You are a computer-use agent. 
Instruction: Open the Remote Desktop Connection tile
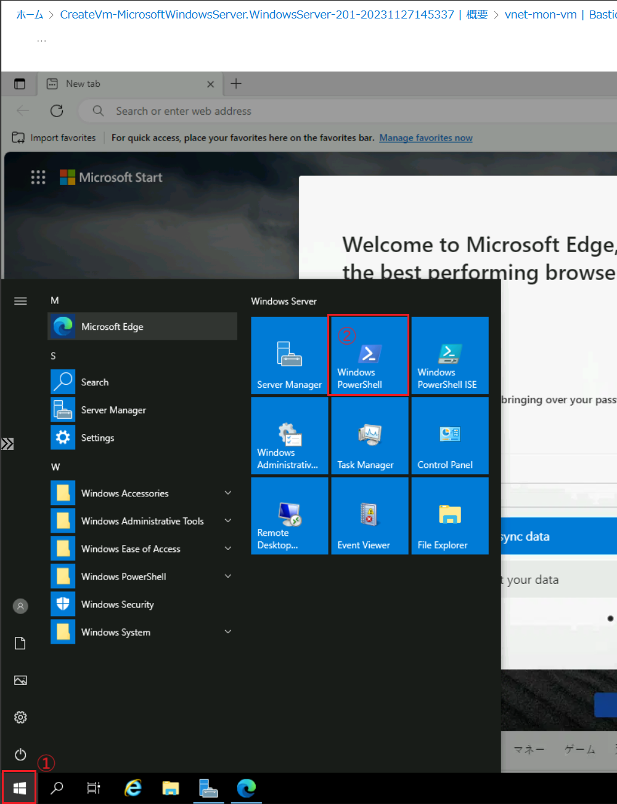coord(290,516)
